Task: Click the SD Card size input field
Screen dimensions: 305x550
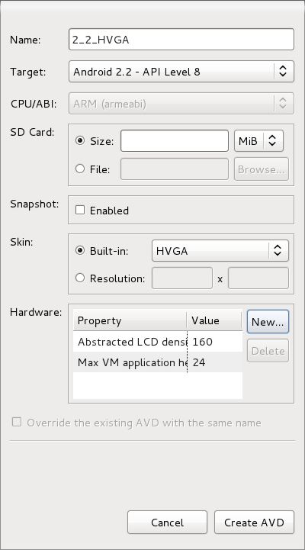Action: pyautogui.click(x=175, y=141)
